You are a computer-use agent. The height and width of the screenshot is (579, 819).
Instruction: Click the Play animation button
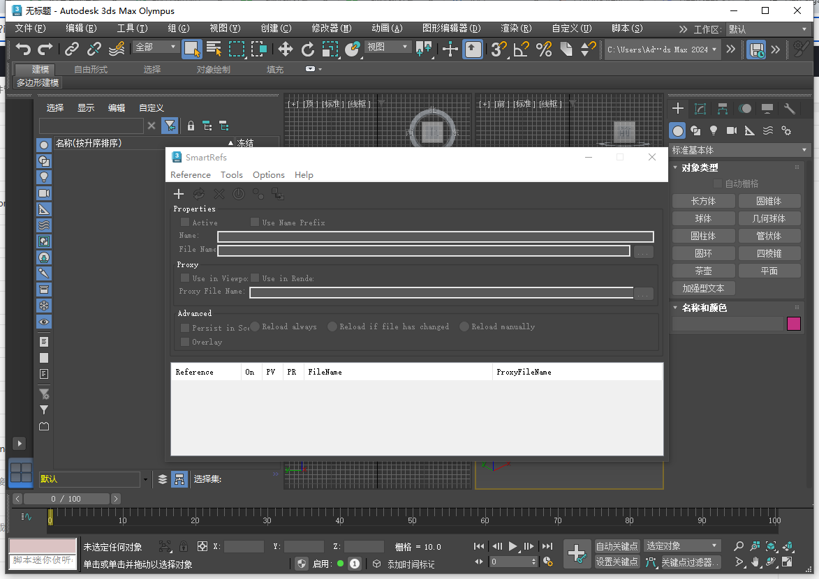click(x=512, y=547)
